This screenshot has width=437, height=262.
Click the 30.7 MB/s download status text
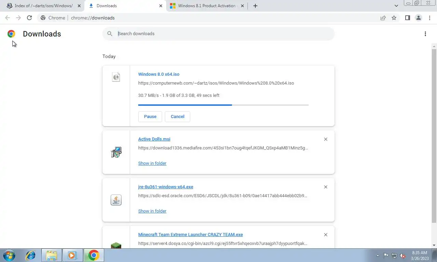point(179,96)
